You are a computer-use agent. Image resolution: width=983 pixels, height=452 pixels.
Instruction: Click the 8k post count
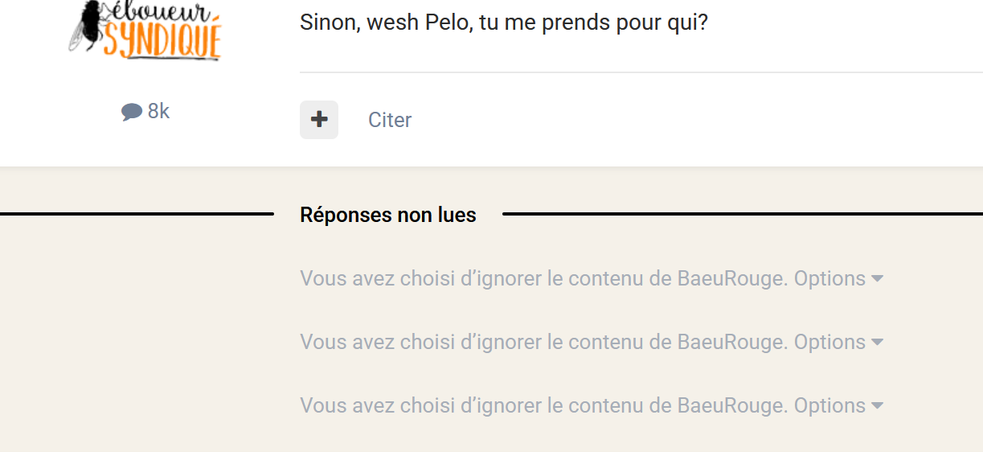tap(158, 111)
